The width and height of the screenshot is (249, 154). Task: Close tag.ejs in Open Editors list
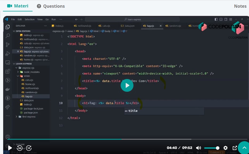point(18,51)
